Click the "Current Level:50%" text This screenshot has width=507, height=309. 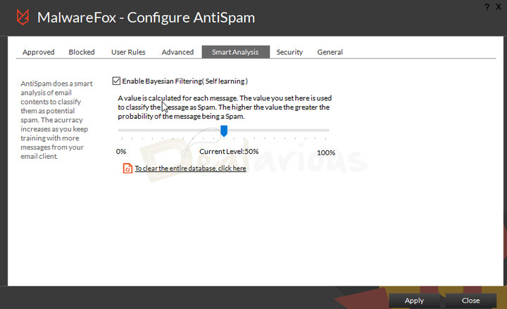[229, 151]
